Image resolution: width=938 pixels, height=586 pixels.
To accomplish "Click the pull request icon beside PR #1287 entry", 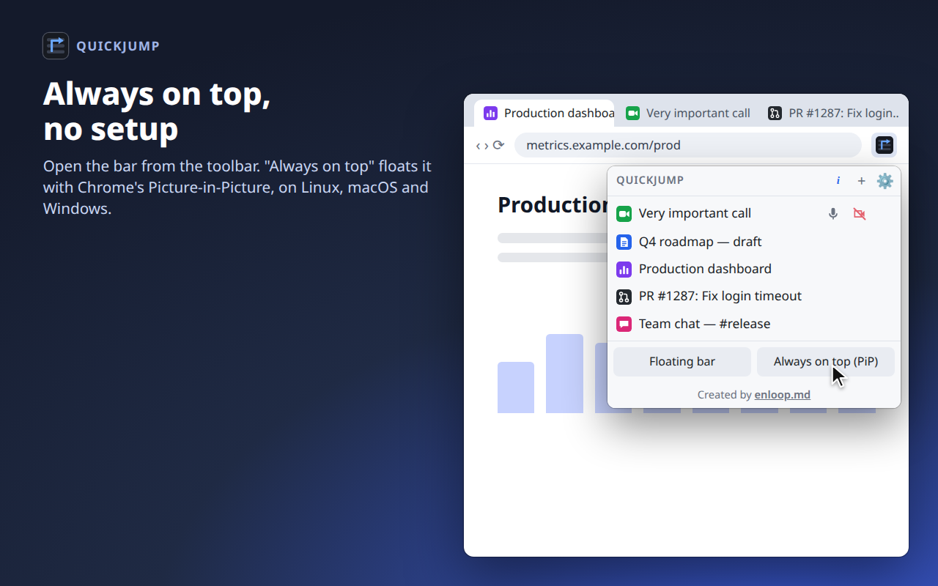I will point(624,297).
